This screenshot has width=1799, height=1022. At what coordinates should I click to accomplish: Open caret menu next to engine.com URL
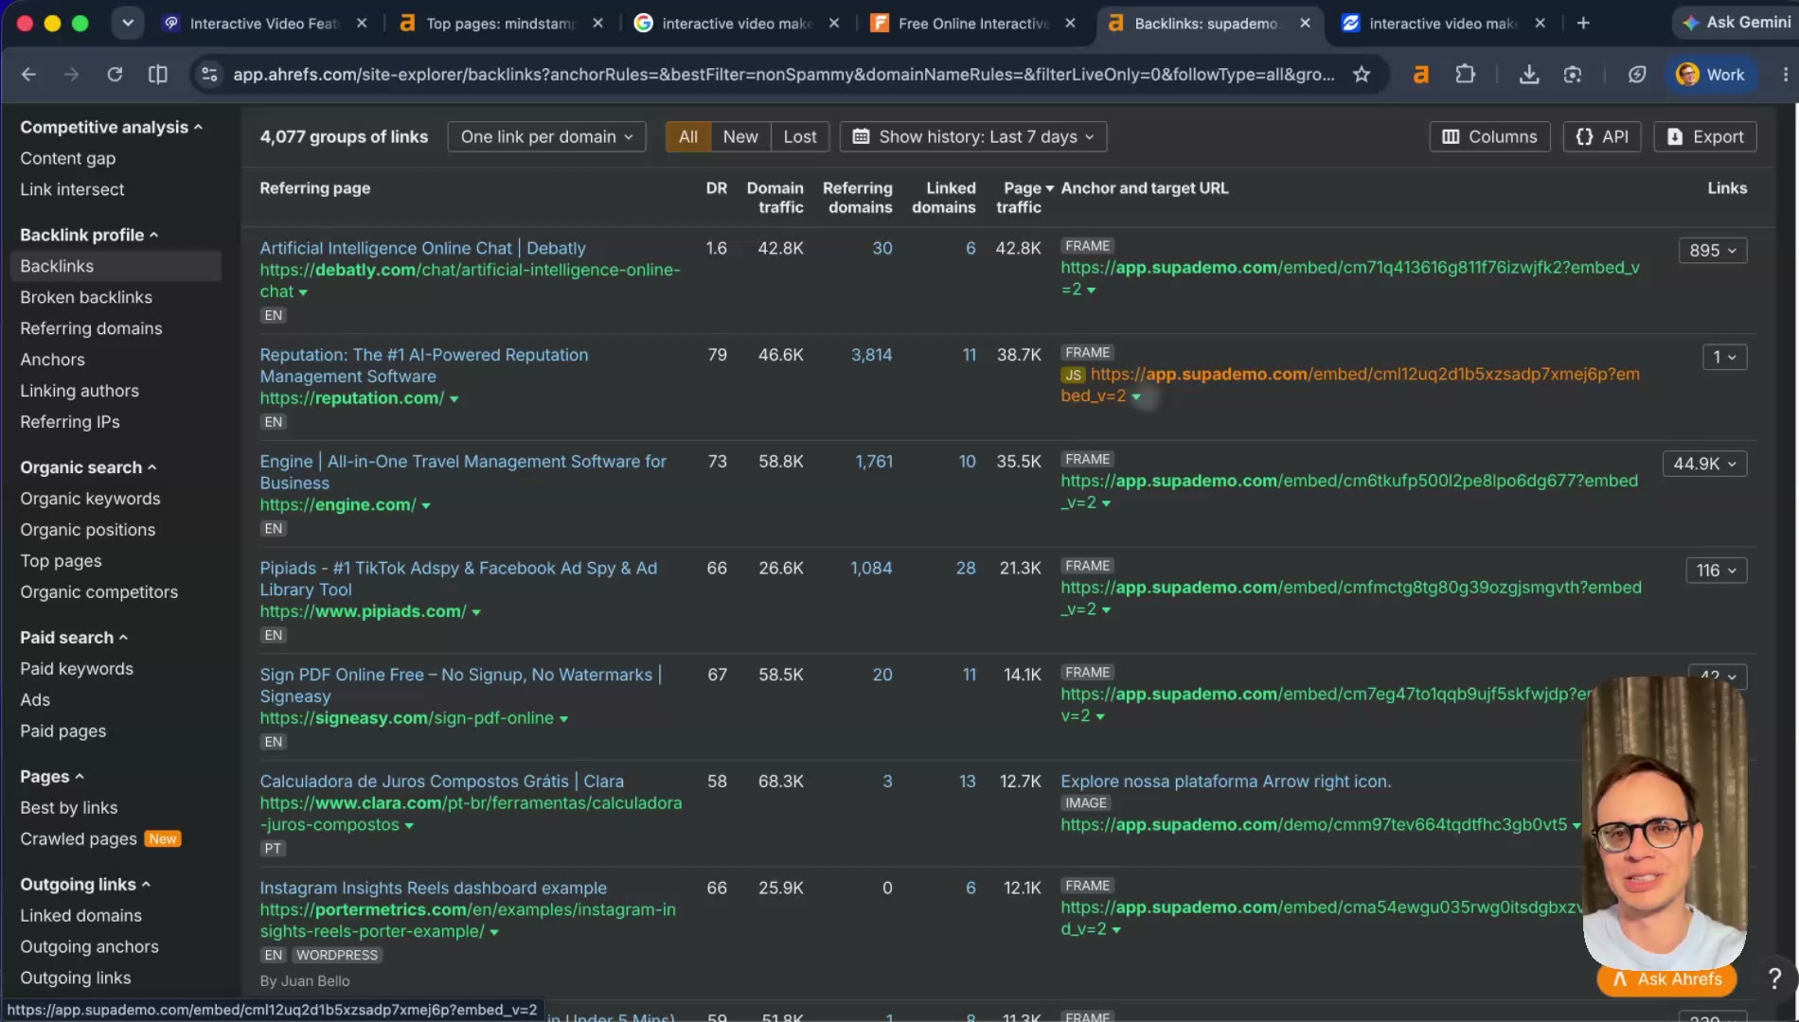[x=426, y=506]
